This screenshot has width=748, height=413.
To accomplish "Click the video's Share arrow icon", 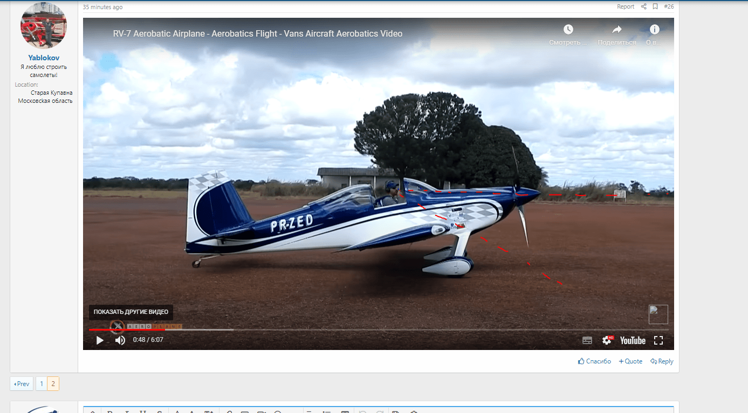I will pos(616,30).
